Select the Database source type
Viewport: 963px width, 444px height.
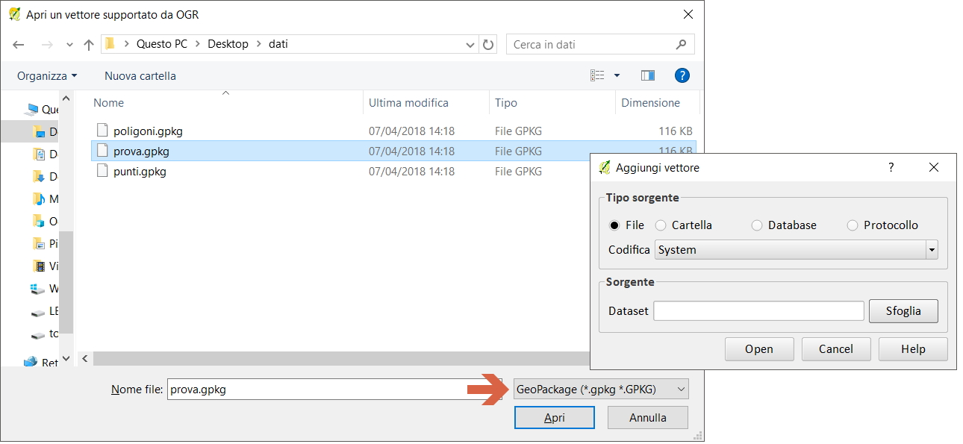(x=757, y=225)
